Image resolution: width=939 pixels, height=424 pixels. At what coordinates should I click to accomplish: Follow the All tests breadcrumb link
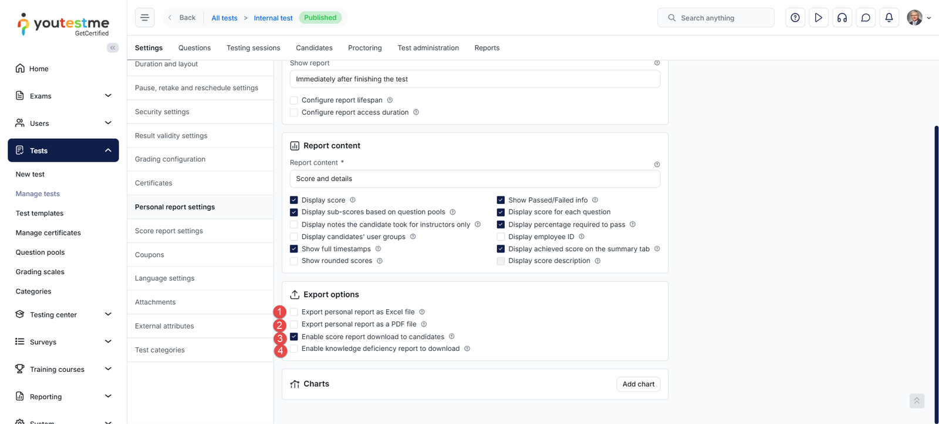pos(224,18)
